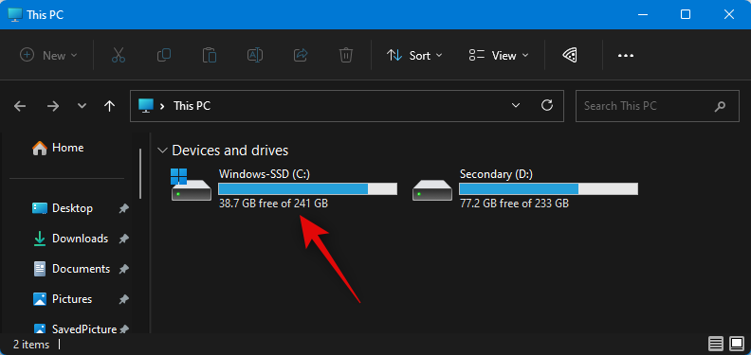Viewport: 751px width, 355px height.
Task: Click the This PC computer icon in address bar
Action: pyautogui.click(x=145, y=105)
